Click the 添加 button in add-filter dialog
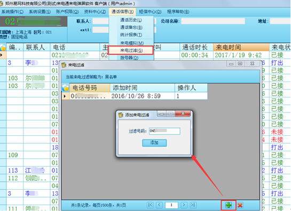291x211 pixels. (154, 143)
